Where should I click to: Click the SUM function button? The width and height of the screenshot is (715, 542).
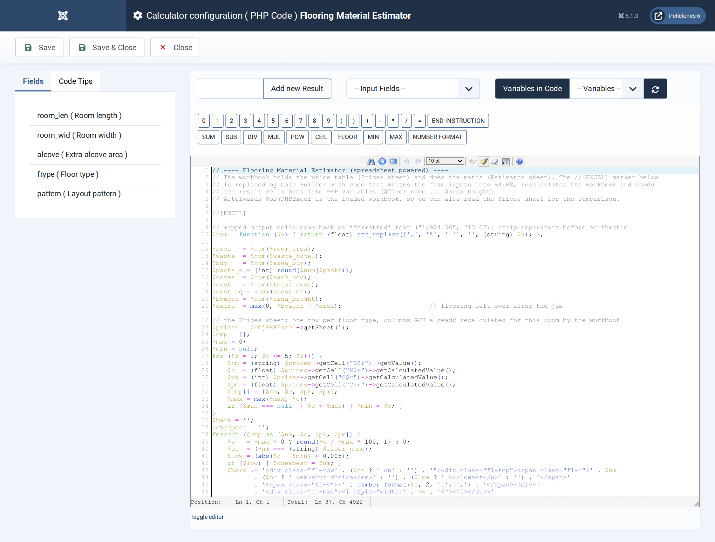(x=208, y=137)
